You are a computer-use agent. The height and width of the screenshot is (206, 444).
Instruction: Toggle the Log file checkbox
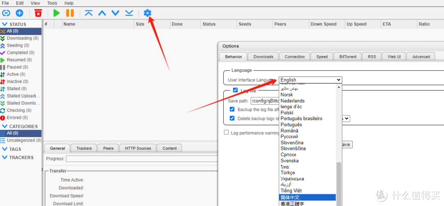coord(236,90)
